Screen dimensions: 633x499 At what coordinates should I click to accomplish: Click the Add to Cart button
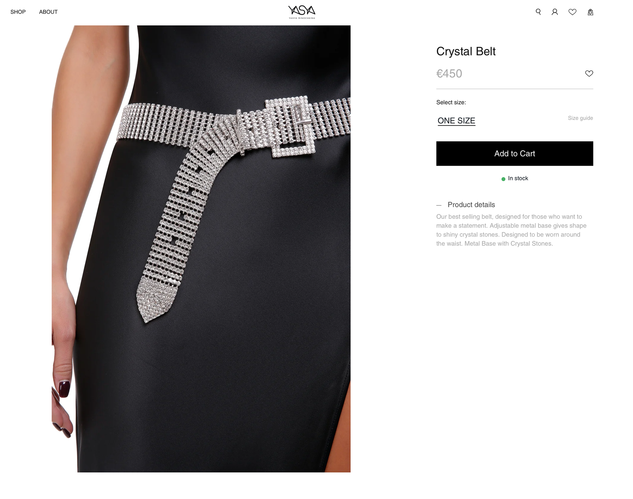pyautogui.click(x=515, y=154)
